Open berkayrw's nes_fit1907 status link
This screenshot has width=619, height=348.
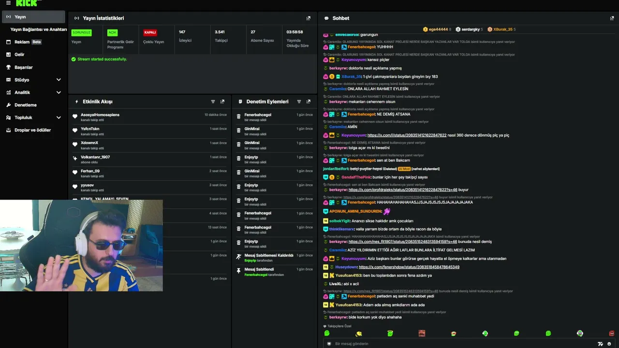pos(403,242)
